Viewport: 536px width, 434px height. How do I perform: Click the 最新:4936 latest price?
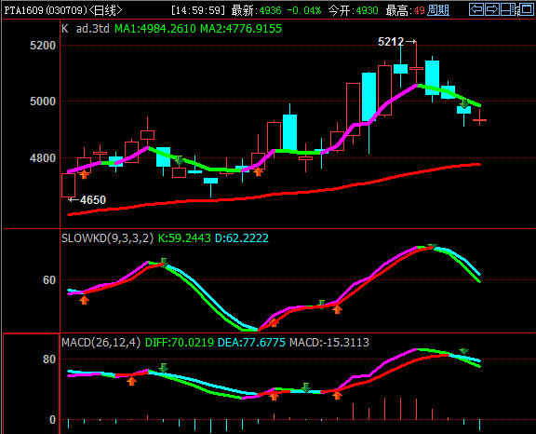[x=256, y=10]
